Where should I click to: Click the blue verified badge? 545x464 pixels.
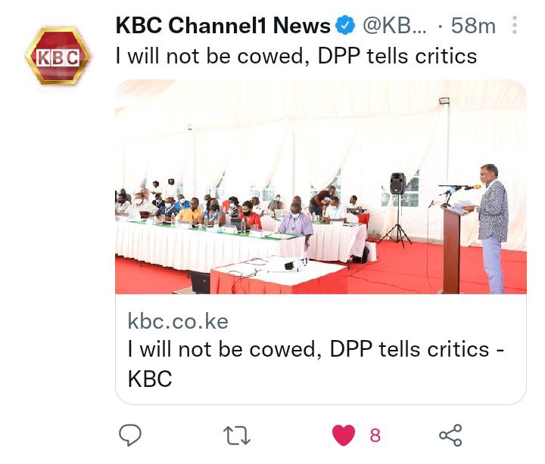[x=345, y=26]
